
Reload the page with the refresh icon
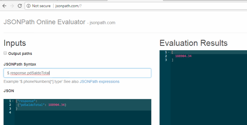point(20,6)
